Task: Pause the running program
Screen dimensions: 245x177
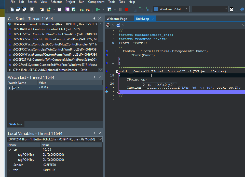Action: pos(120,9)
